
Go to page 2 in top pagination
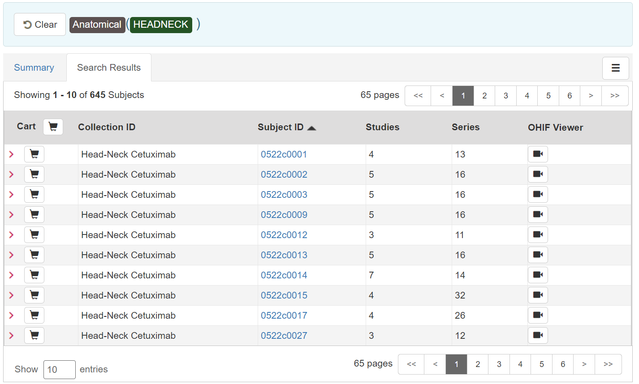click(x=484, y=96)
